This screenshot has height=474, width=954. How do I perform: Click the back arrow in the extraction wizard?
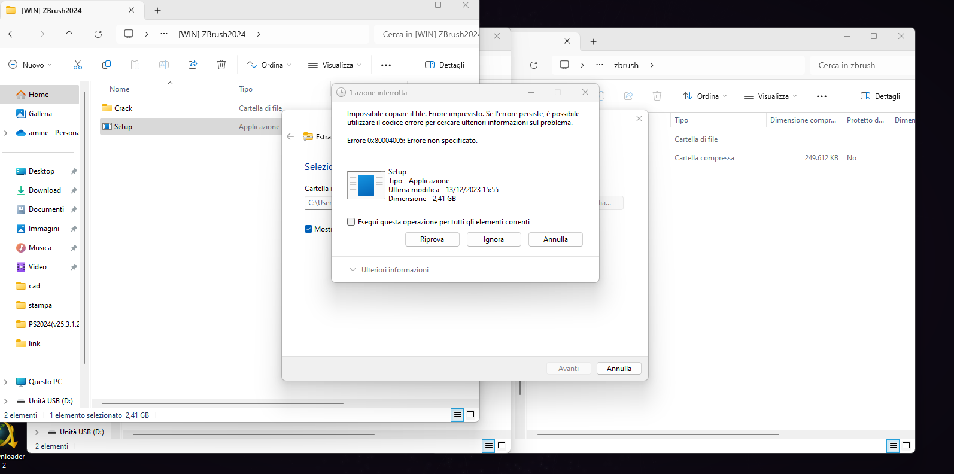[290, 136]
